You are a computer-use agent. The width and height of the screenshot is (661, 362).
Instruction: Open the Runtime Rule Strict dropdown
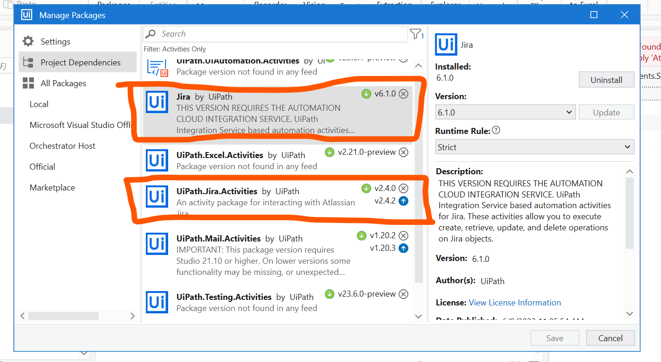(x=535, y=147)
